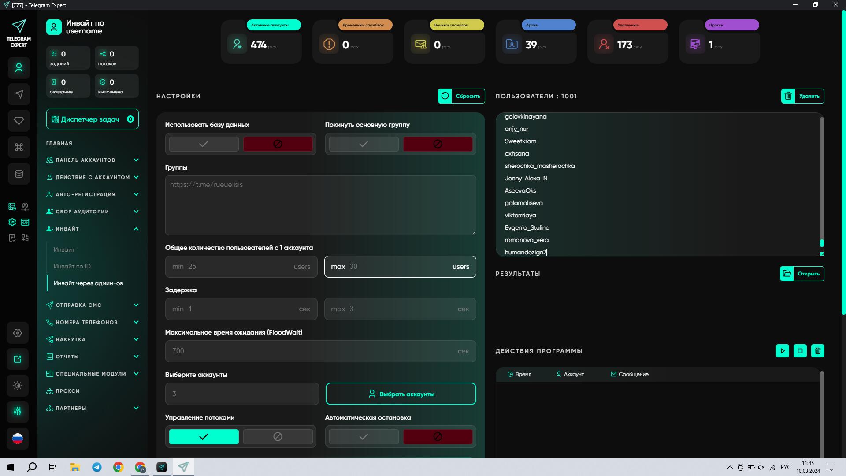Open the settings gear icon in sidebar
The image size is (846, 476).
coord(18,333)
